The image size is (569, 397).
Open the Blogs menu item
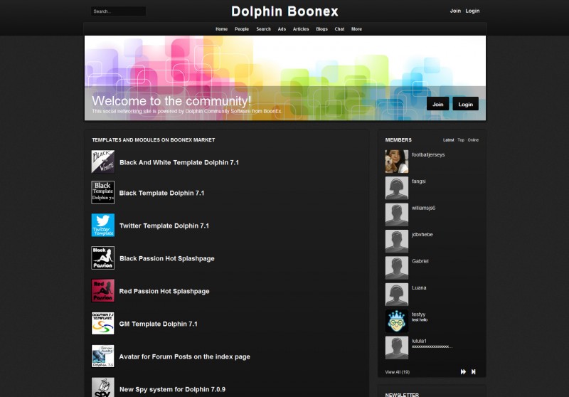[x=322, y=29]
